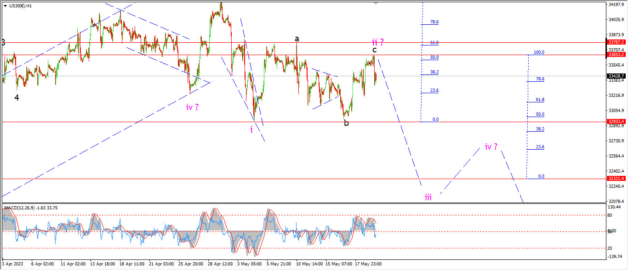This screenshot has height=270, width=628.
Task: Click the 5 May 21:00 time label
Action: point(279,264)
